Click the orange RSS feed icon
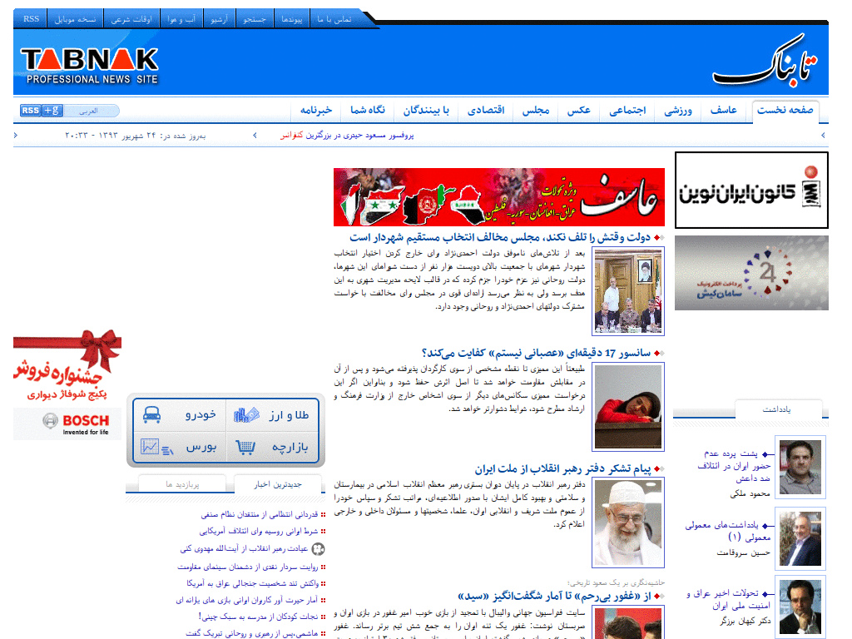Screen dimensions: 852x639 [29, 110]
